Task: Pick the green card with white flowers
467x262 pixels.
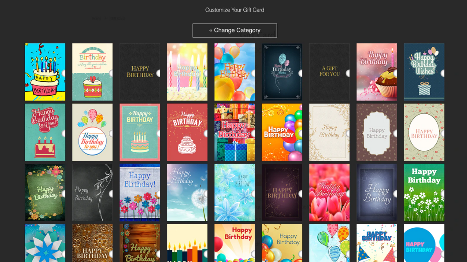Action: 424,192
